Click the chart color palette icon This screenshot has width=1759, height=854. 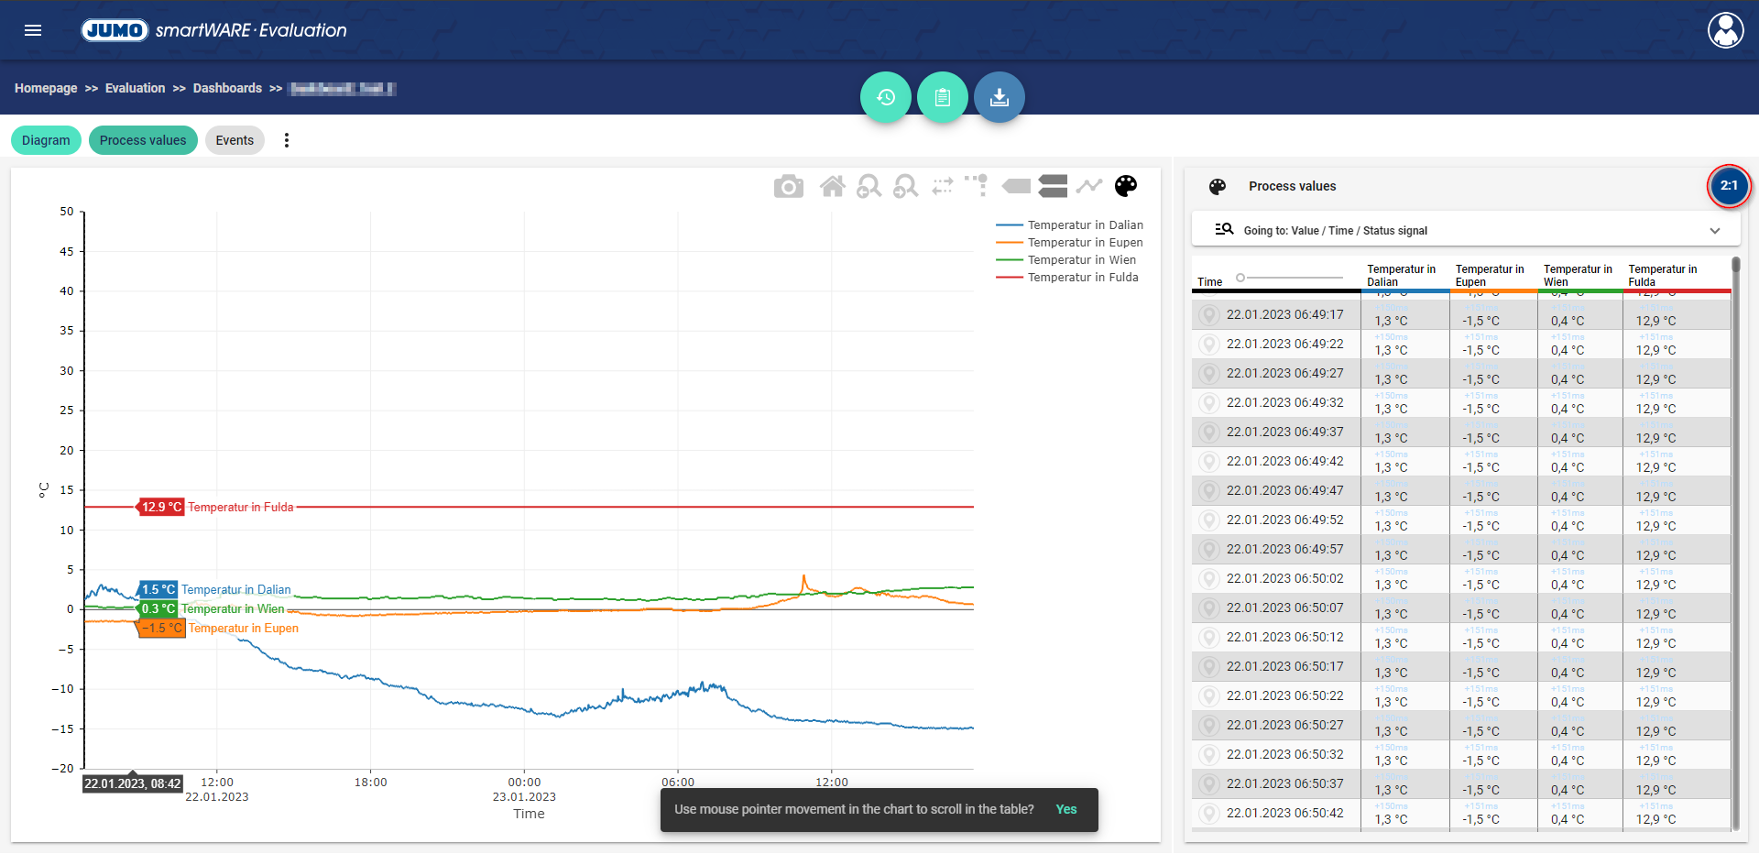pos(1126,186)
